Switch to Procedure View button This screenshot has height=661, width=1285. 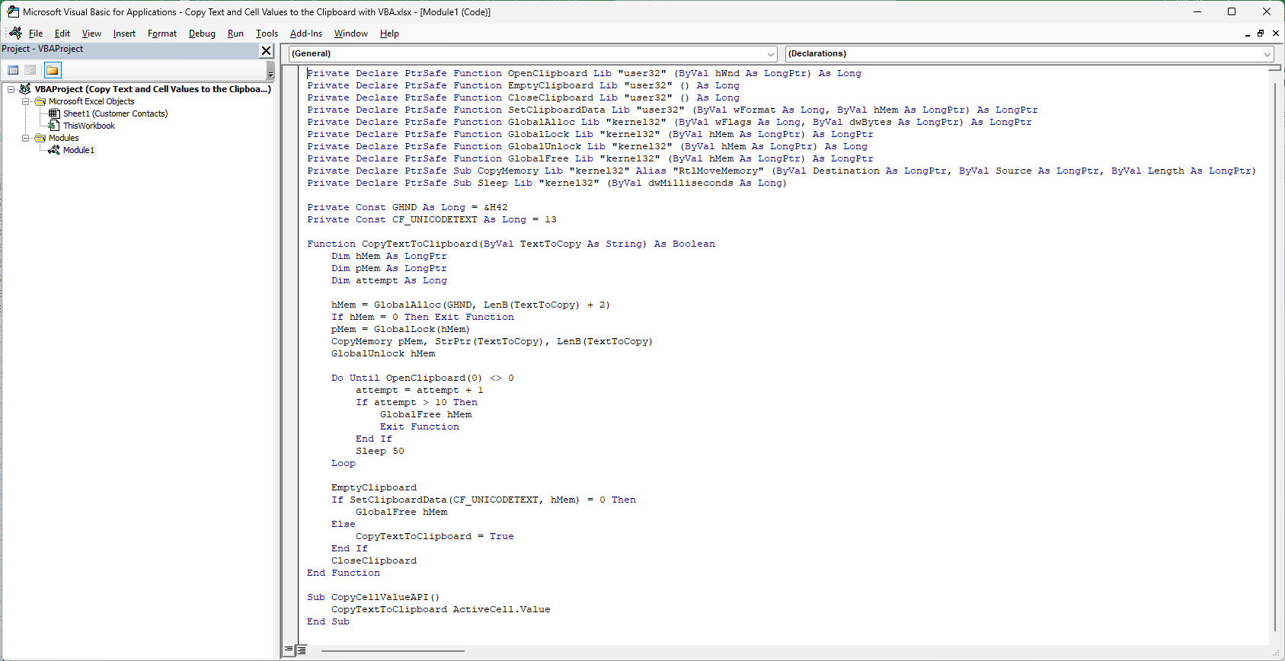click(x=289, y=650)
